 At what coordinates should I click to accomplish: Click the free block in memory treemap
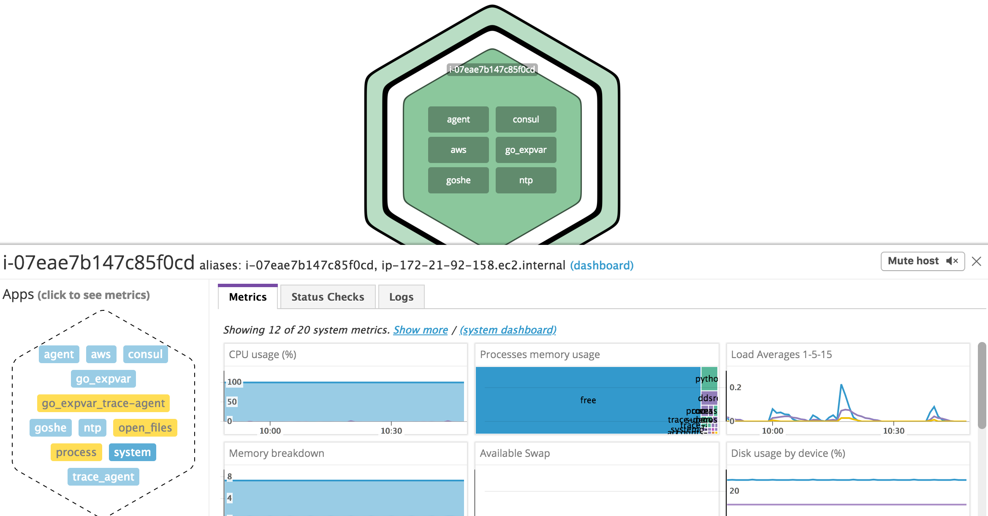pos(588,400)
